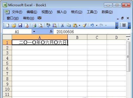
Task: Select row 10 header
Action: [7, 89]
